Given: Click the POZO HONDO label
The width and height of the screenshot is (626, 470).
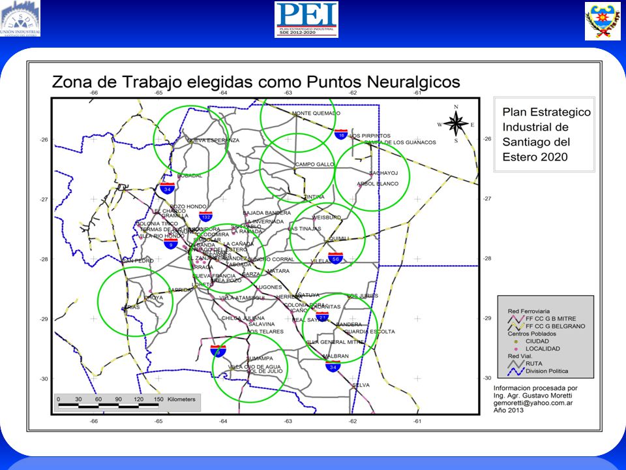Looking at the screenshot, I should [188, 207].
